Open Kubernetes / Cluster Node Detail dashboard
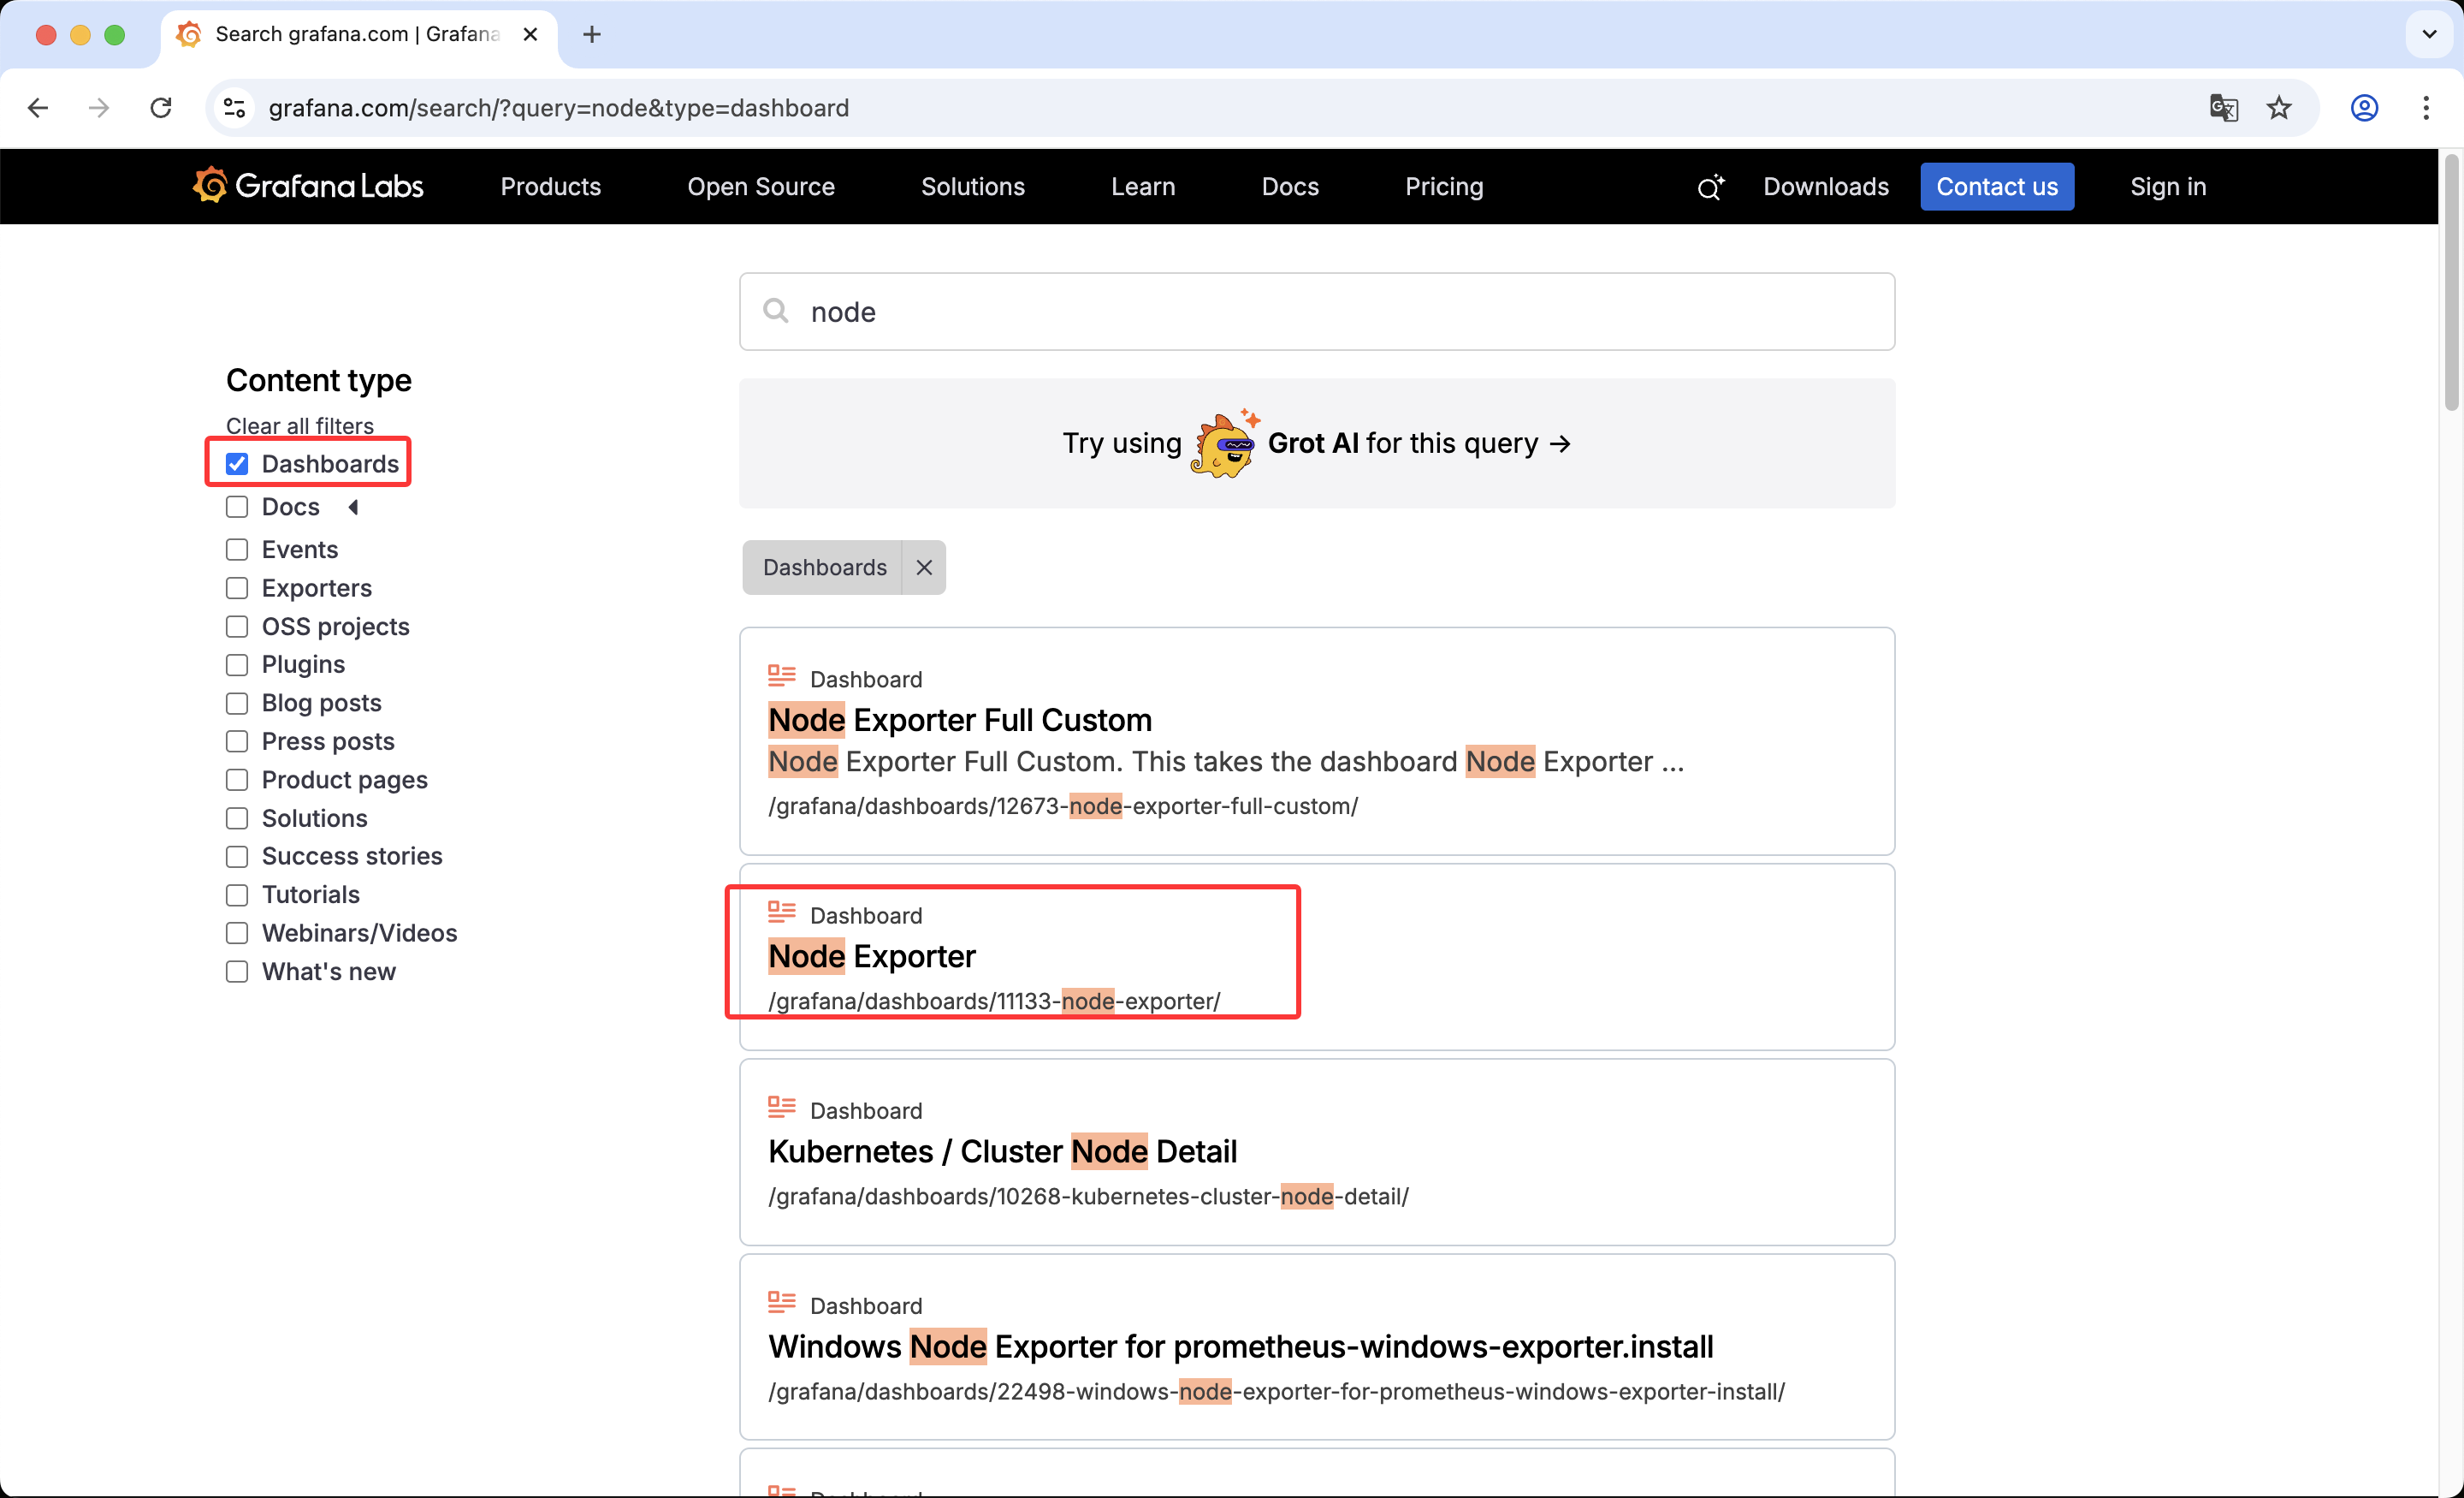Screen dimensions: 2464x1498 [x=1003, y=1152]
